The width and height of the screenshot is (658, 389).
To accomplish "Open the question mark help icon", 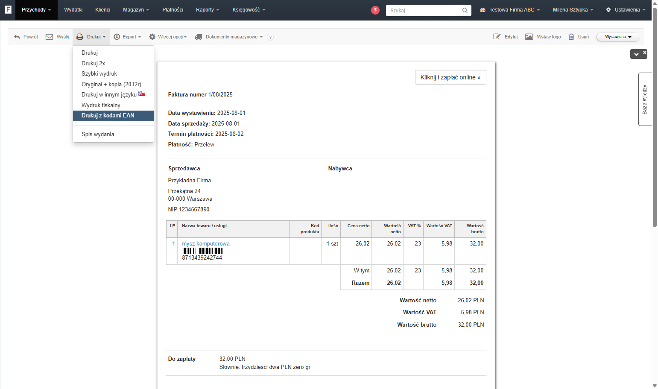I will pos(270,37).
